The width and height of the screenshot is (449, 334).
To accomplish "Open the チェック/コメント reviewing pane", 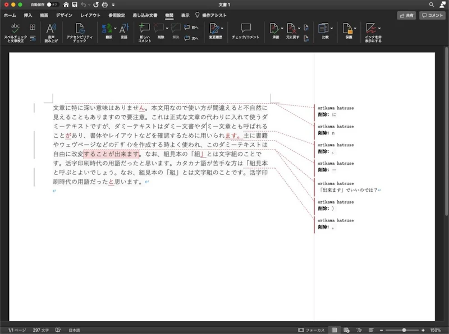I will click(x=245, y=29).
